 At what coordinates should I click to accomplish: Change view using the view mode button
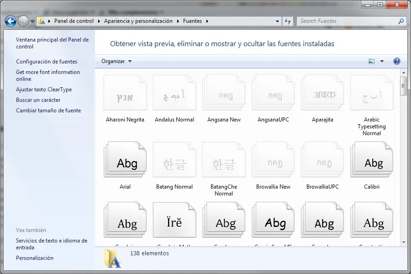tap(371, 61)
